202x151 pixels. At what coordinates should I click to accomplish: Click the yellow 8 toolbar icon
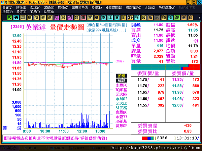(x=123, y=17)
